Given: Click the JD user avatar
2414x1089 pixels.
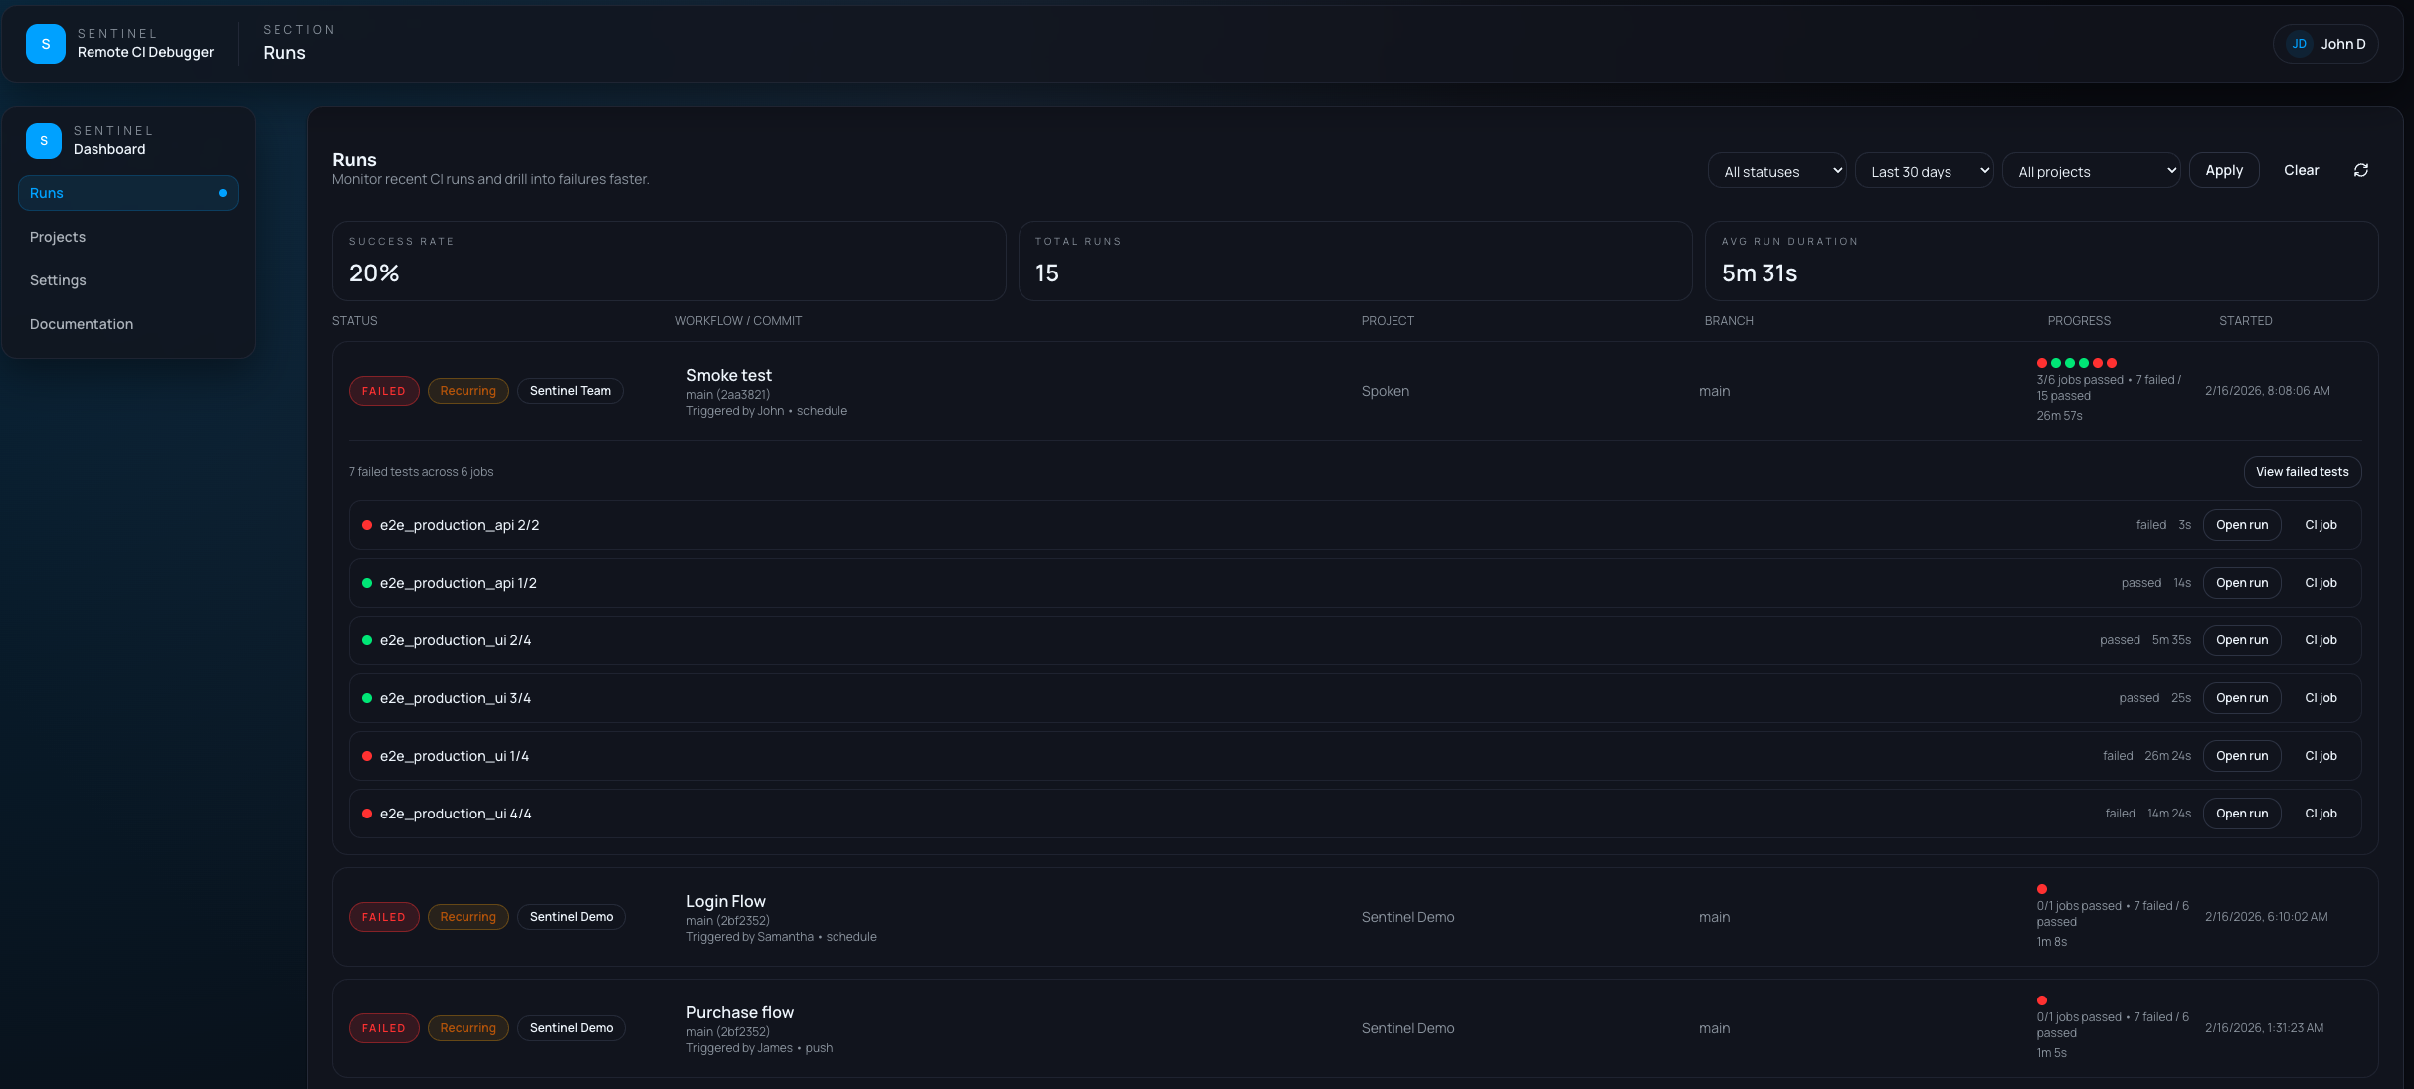Looking at the screenshot, I should click(x=2299, y=44).
